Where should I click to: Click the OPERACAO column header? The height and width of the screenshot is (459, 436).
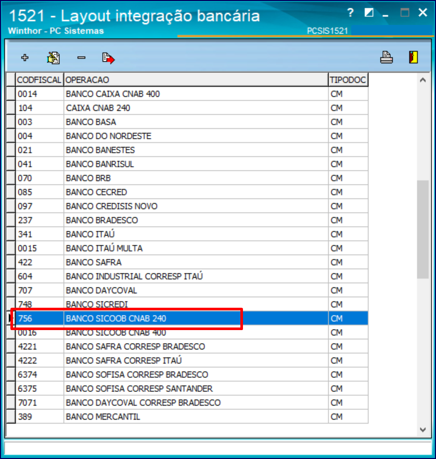coord(196,80)
